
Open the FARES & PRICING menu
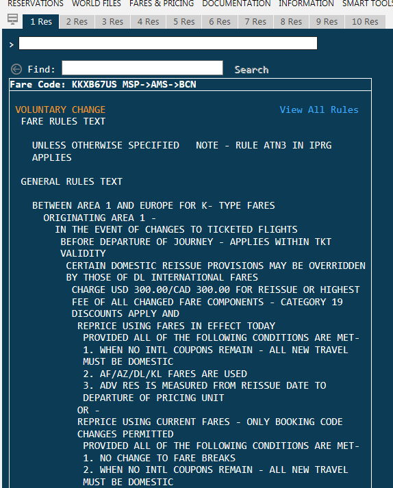pyautogui.click(x=162, y=3)
